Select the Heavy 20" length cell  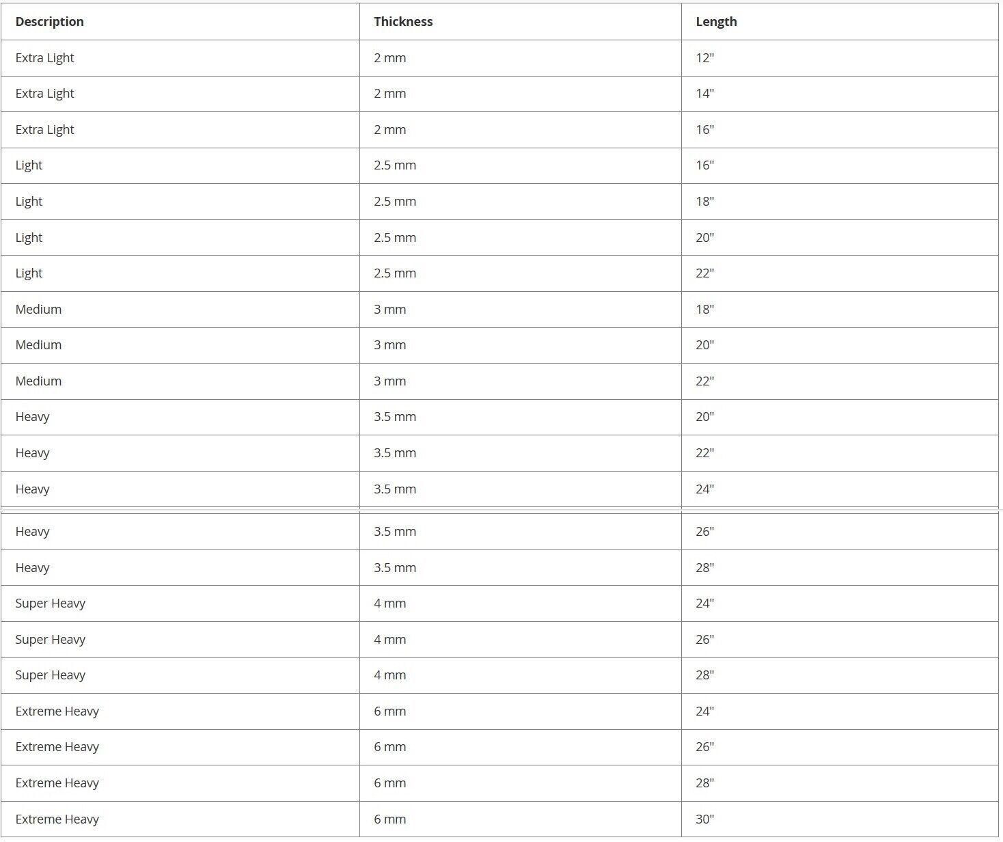click(840, 417)
